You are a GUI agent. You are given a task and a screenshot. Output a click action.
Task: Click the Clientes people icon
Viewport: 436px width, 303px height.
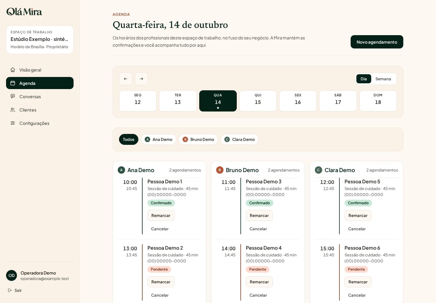[13, 110]
